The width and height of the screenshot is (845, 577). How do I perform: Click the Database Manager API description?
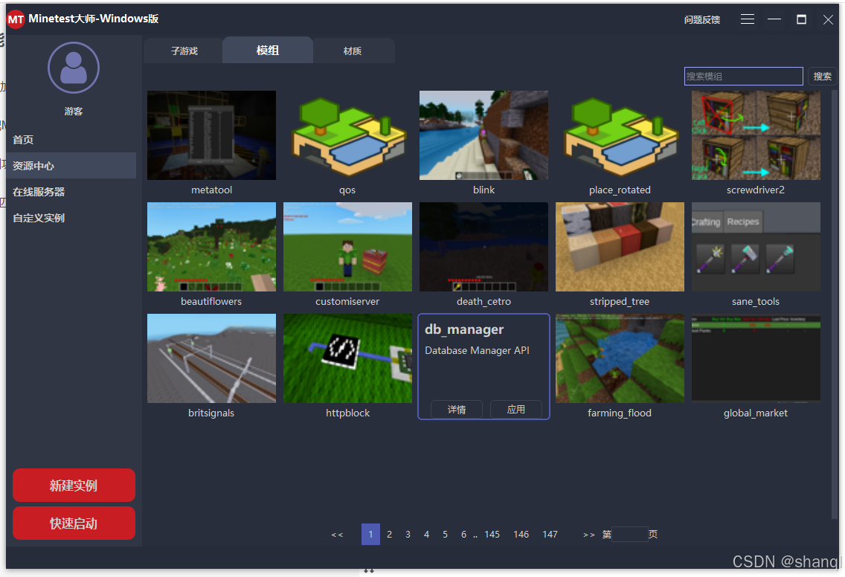pyautogui.click(x=477, y=350)
